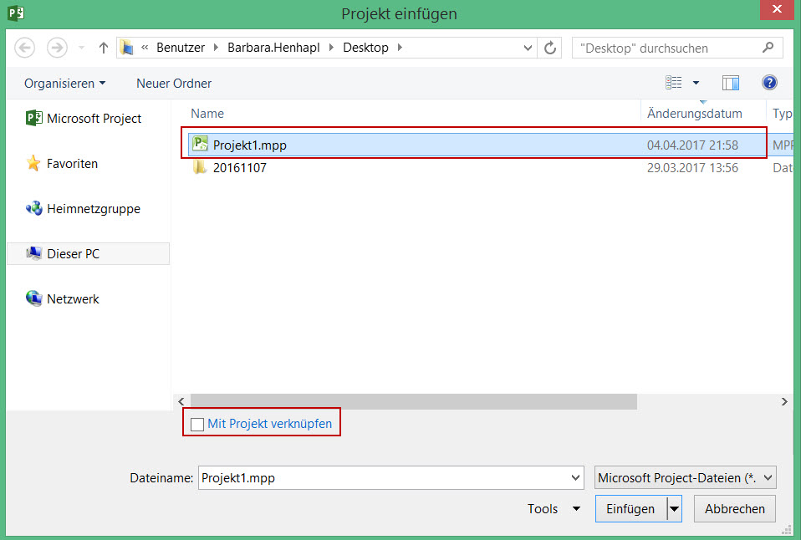
Task: Click the change view icon
Action: tap(673, 82)
